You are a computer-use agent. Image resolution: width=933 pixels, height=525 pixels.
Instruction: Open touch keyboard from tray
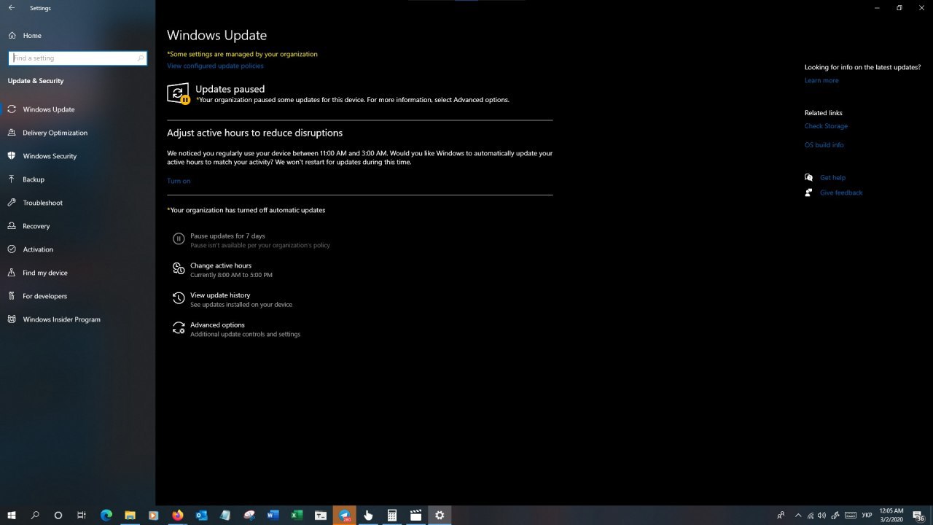point(851,515)
